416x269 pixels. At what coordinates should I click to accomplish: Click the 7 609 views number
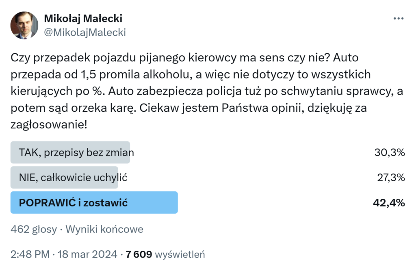(x=139, y=255)
